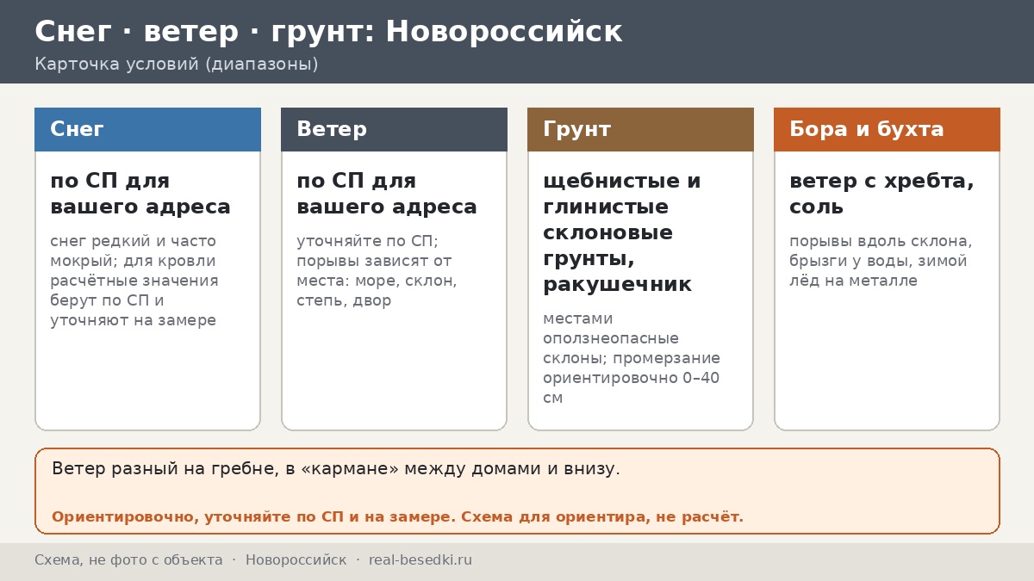Select the orange "Бора и бухта" header
The image size is (1034, 581).
pos(887,129)
